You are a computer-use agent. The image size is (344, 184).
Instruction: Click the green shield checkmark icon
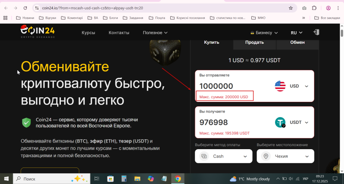(26, 122)
